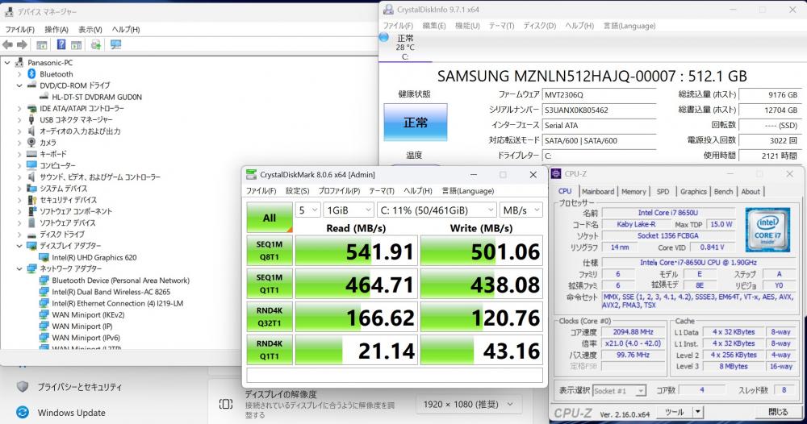Screen dimensions: 807x424
Task: Click the serial number field S3UANX0K805462
Action: pos(599,110)
